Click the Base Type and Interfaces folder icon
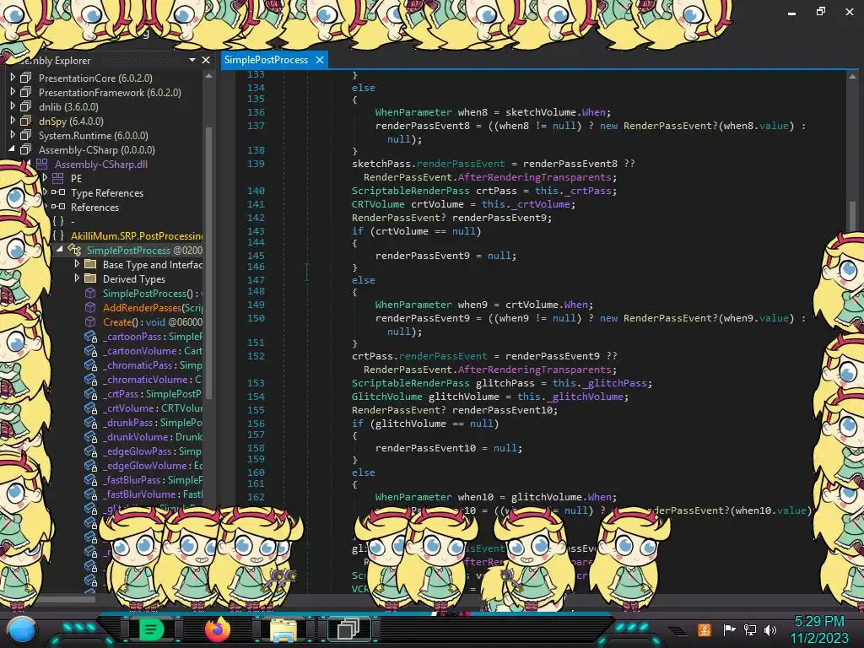The height and width of the screenshot is (648, 864). tap(90, 264)
